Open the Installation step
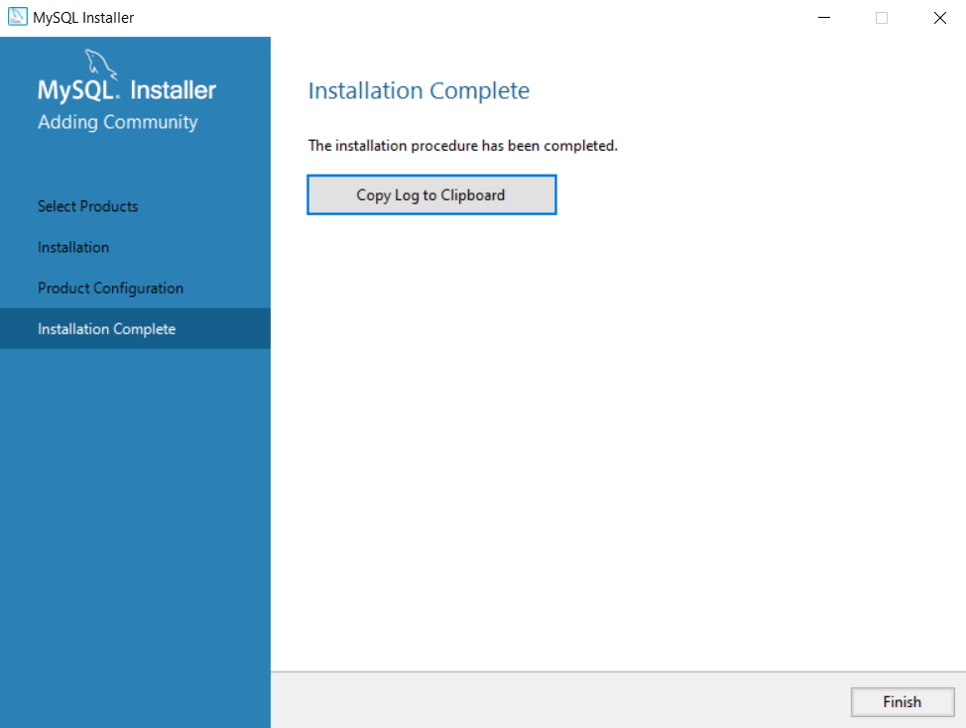Screen dimensions: 966x728 click(x=74, y=247)
